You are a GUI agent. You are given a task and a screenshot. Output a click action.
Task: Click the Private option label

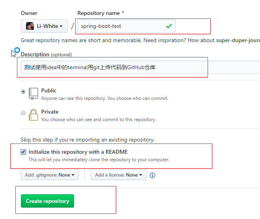pos(50,112)
